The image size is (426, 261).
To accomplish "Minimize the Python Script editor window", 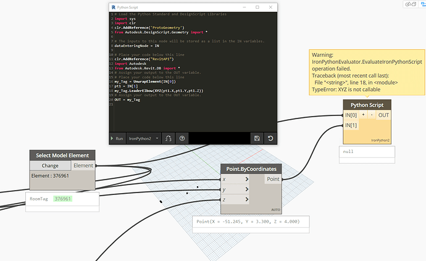I will pyautogui.click(x=244, y=7).
